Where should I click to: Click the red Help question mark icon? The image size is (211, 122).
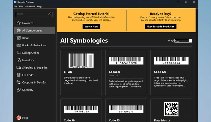point(19,118)
